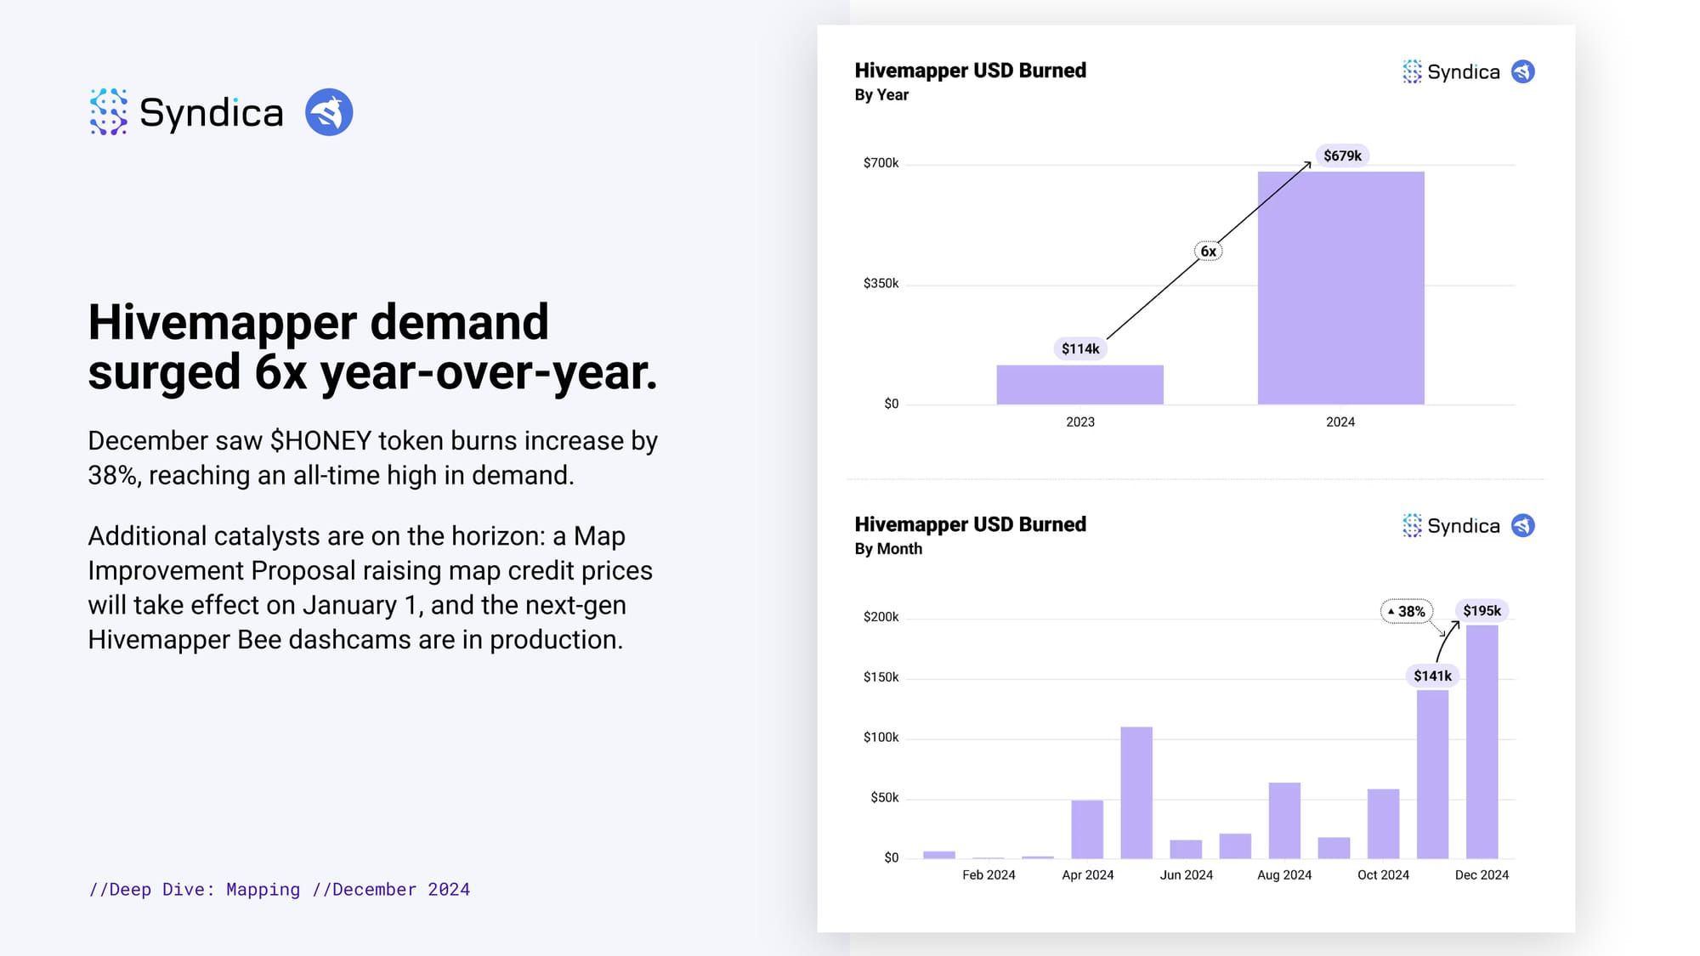Click Syndica logo in By Month chart
Image resolution: width=1700 pixels, height=956 pixels.
point(1451,526)
